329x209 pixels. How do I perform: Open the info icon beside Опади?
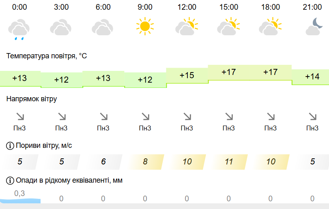(10, 181)
